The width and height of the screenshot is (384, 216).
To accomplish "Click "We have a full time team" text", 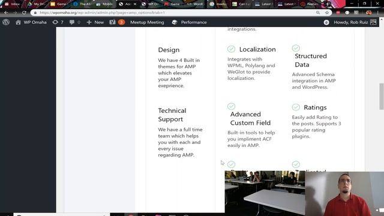I will (180, 142).
